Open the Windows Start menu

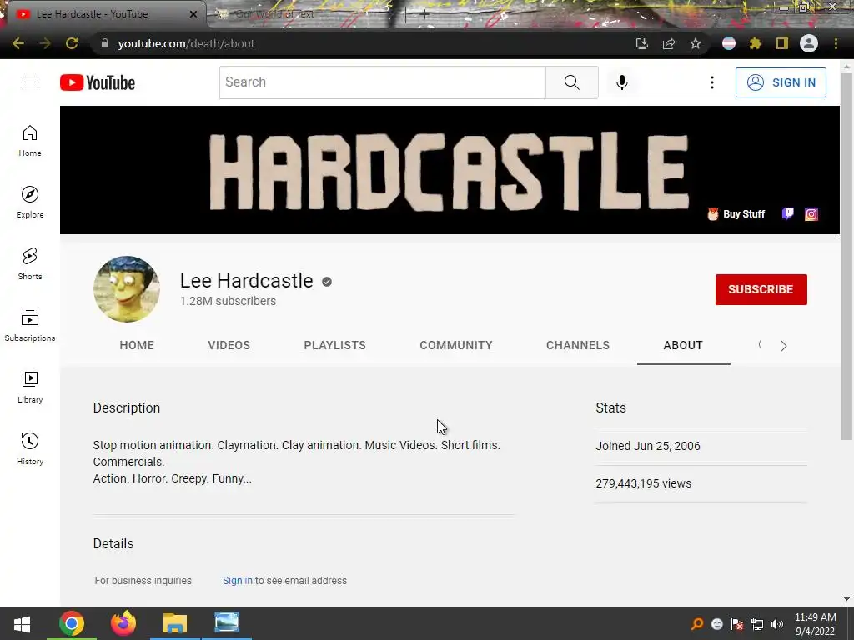click(x=22, y=623)
